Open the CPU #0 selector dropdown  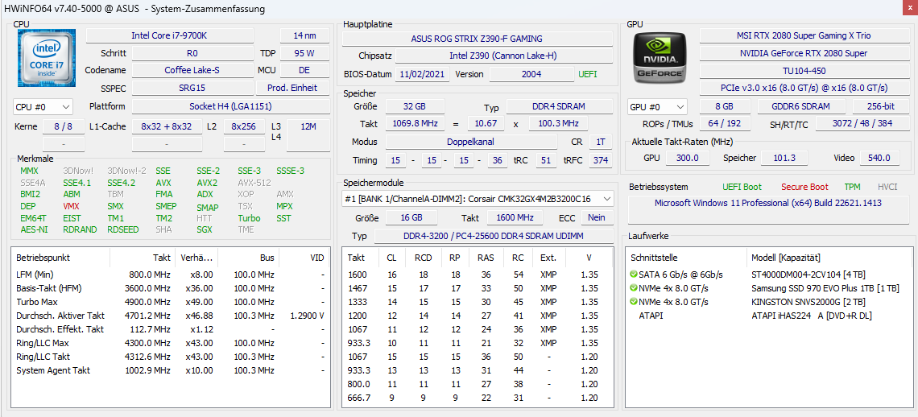[x=43, y=106]
